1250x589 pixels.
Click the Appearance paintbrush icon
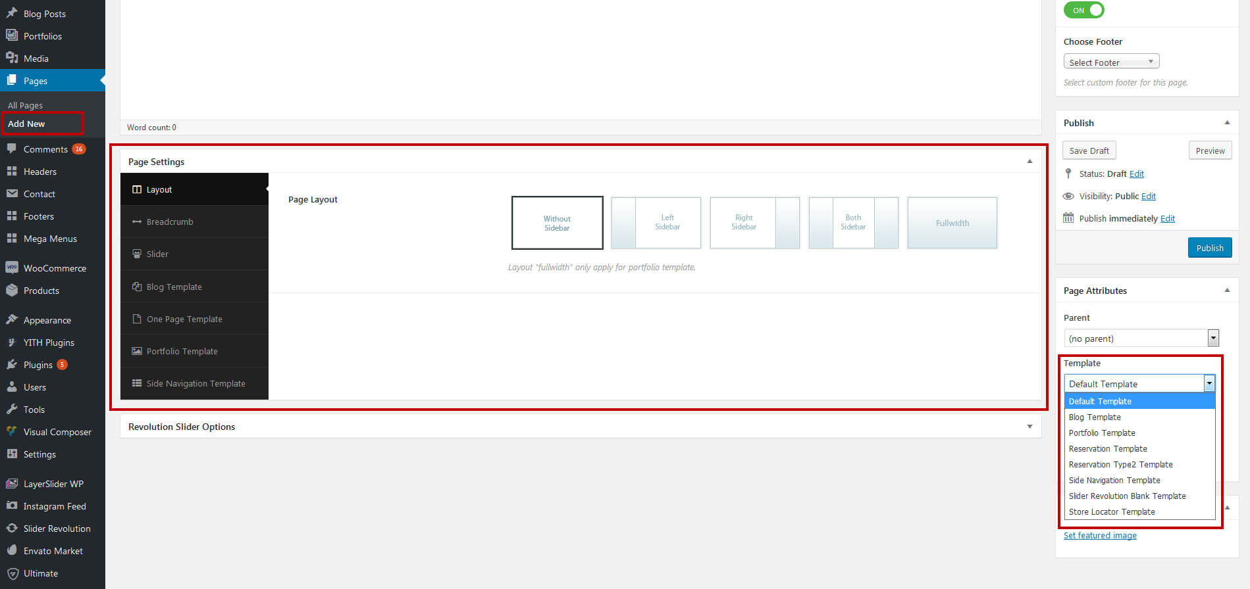(12, 319)
